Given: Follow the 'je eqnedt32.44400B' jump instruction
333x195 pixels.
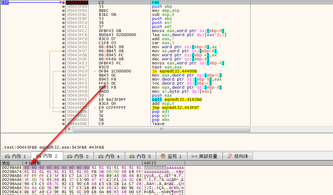Looking at the screenshot, I should click(174, 71).
